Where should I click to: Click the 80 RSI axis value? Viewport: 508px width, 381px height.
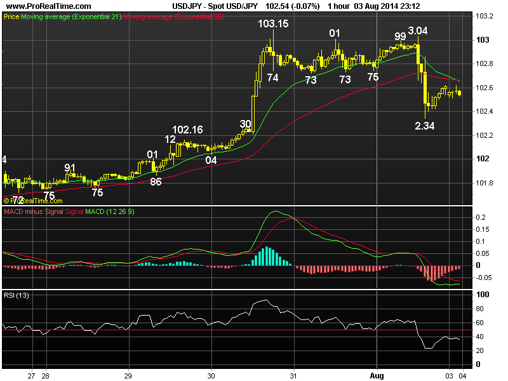pyautogui.click(x=479, y=309)
